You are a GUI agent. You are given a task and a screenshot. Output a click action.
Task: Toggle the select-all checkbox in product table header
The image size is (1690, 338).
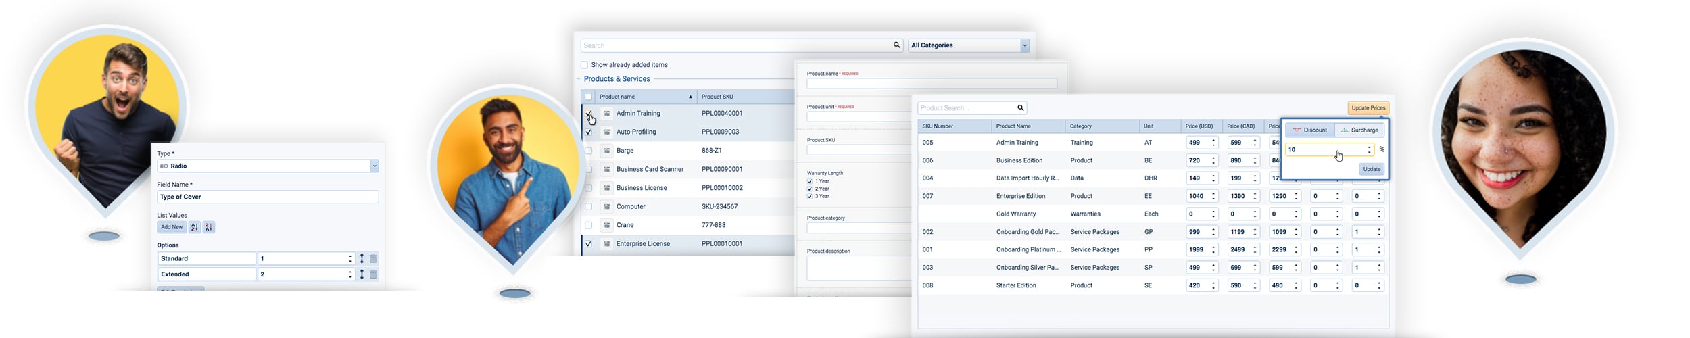pos(588,97)
